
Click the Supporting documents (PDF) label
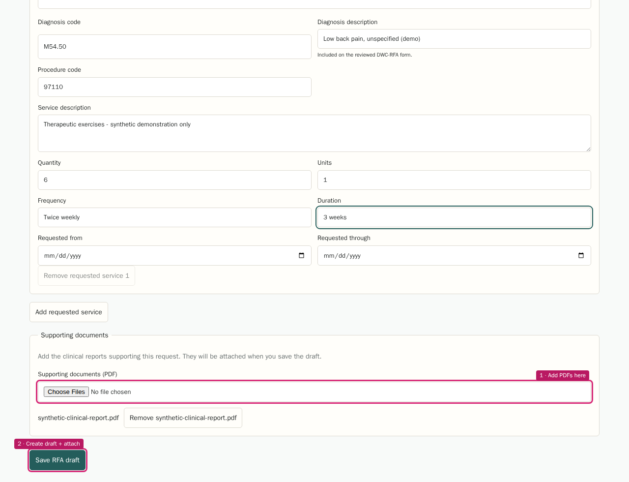tap(78, 374)
